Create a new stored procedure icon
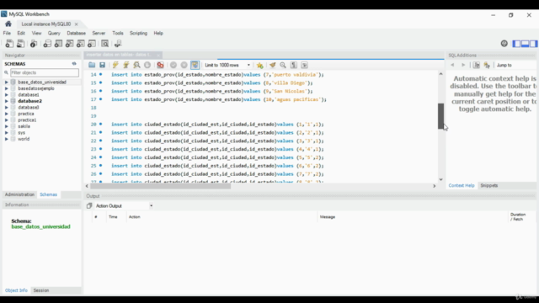Viewport: 539px width, 303px height. (x=81, y=44)
